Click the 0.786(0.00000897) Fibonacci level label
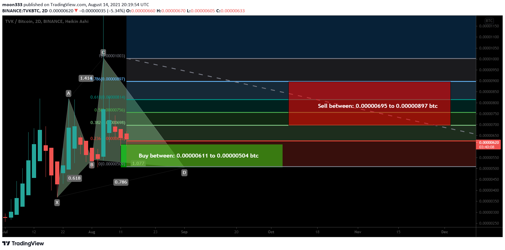The width and height of the screenshot is (505, 250). [108, 79]
